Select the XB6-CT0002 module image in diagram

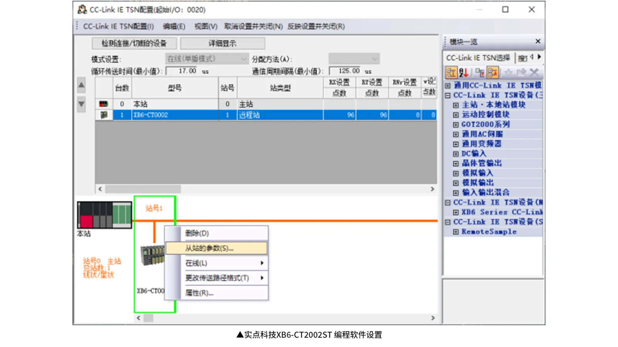pos(153,255)
